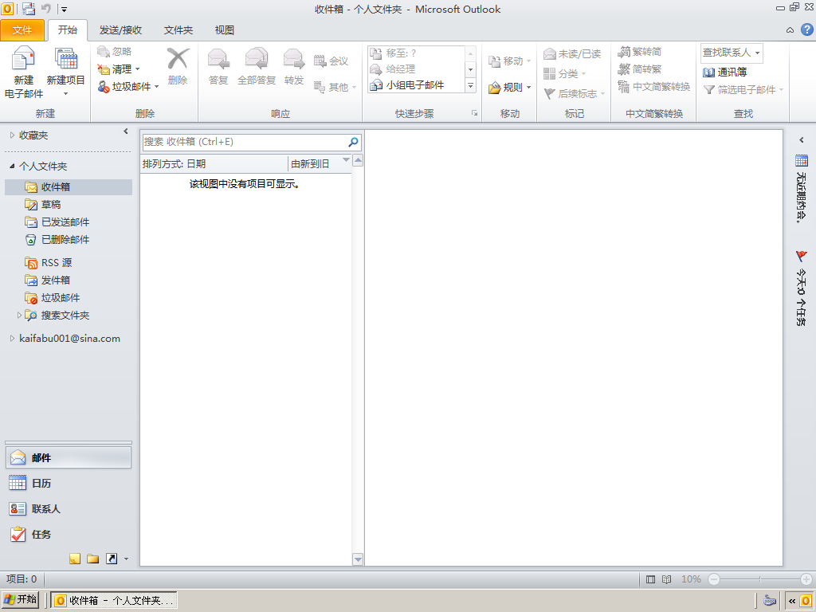Open the 已发送邮件 folder
The height and width of the screenshot is (612, 816).
65,222
